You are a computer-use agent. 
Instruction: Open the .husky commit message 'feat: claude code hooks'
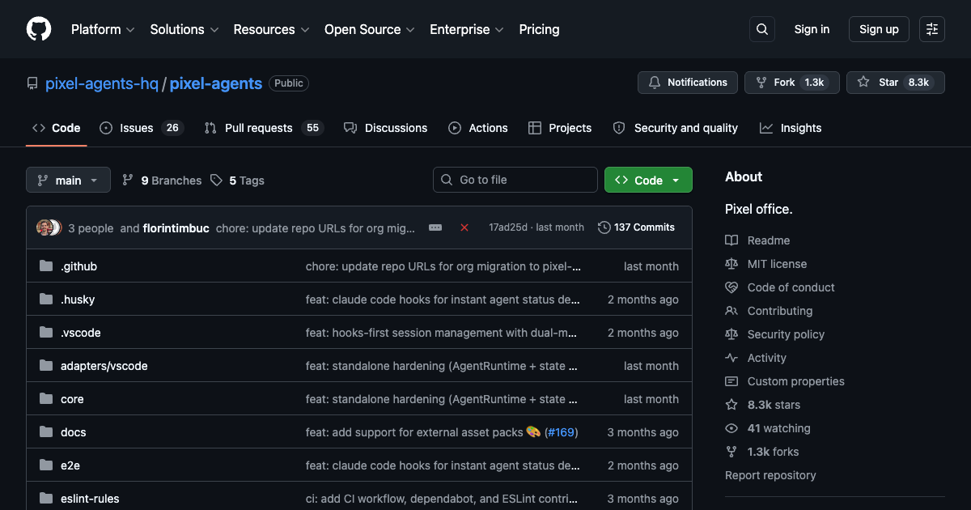coord(443,300)
